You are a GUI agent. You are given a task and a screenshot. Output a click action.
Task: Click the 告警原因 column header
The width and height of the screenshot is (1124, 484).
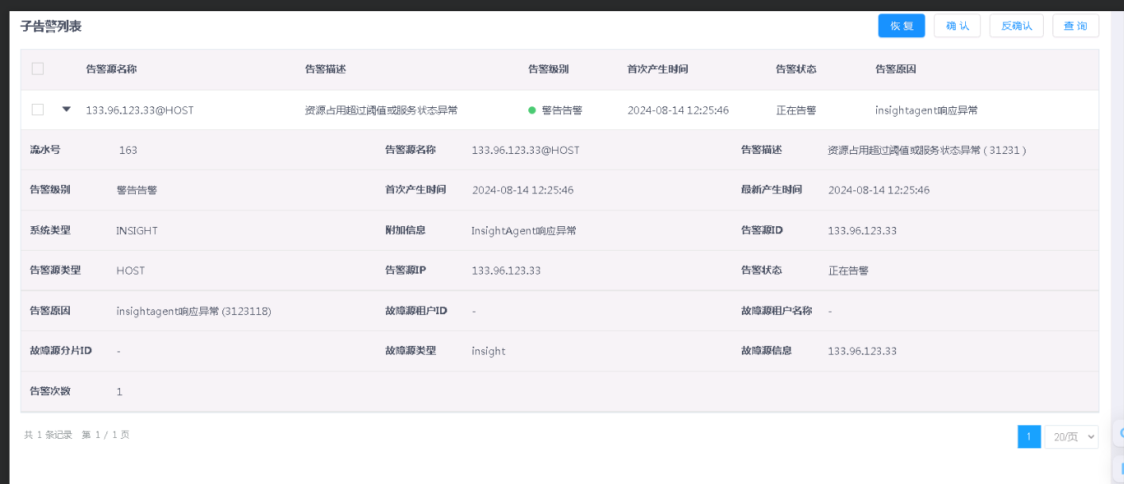pos(896,69)
